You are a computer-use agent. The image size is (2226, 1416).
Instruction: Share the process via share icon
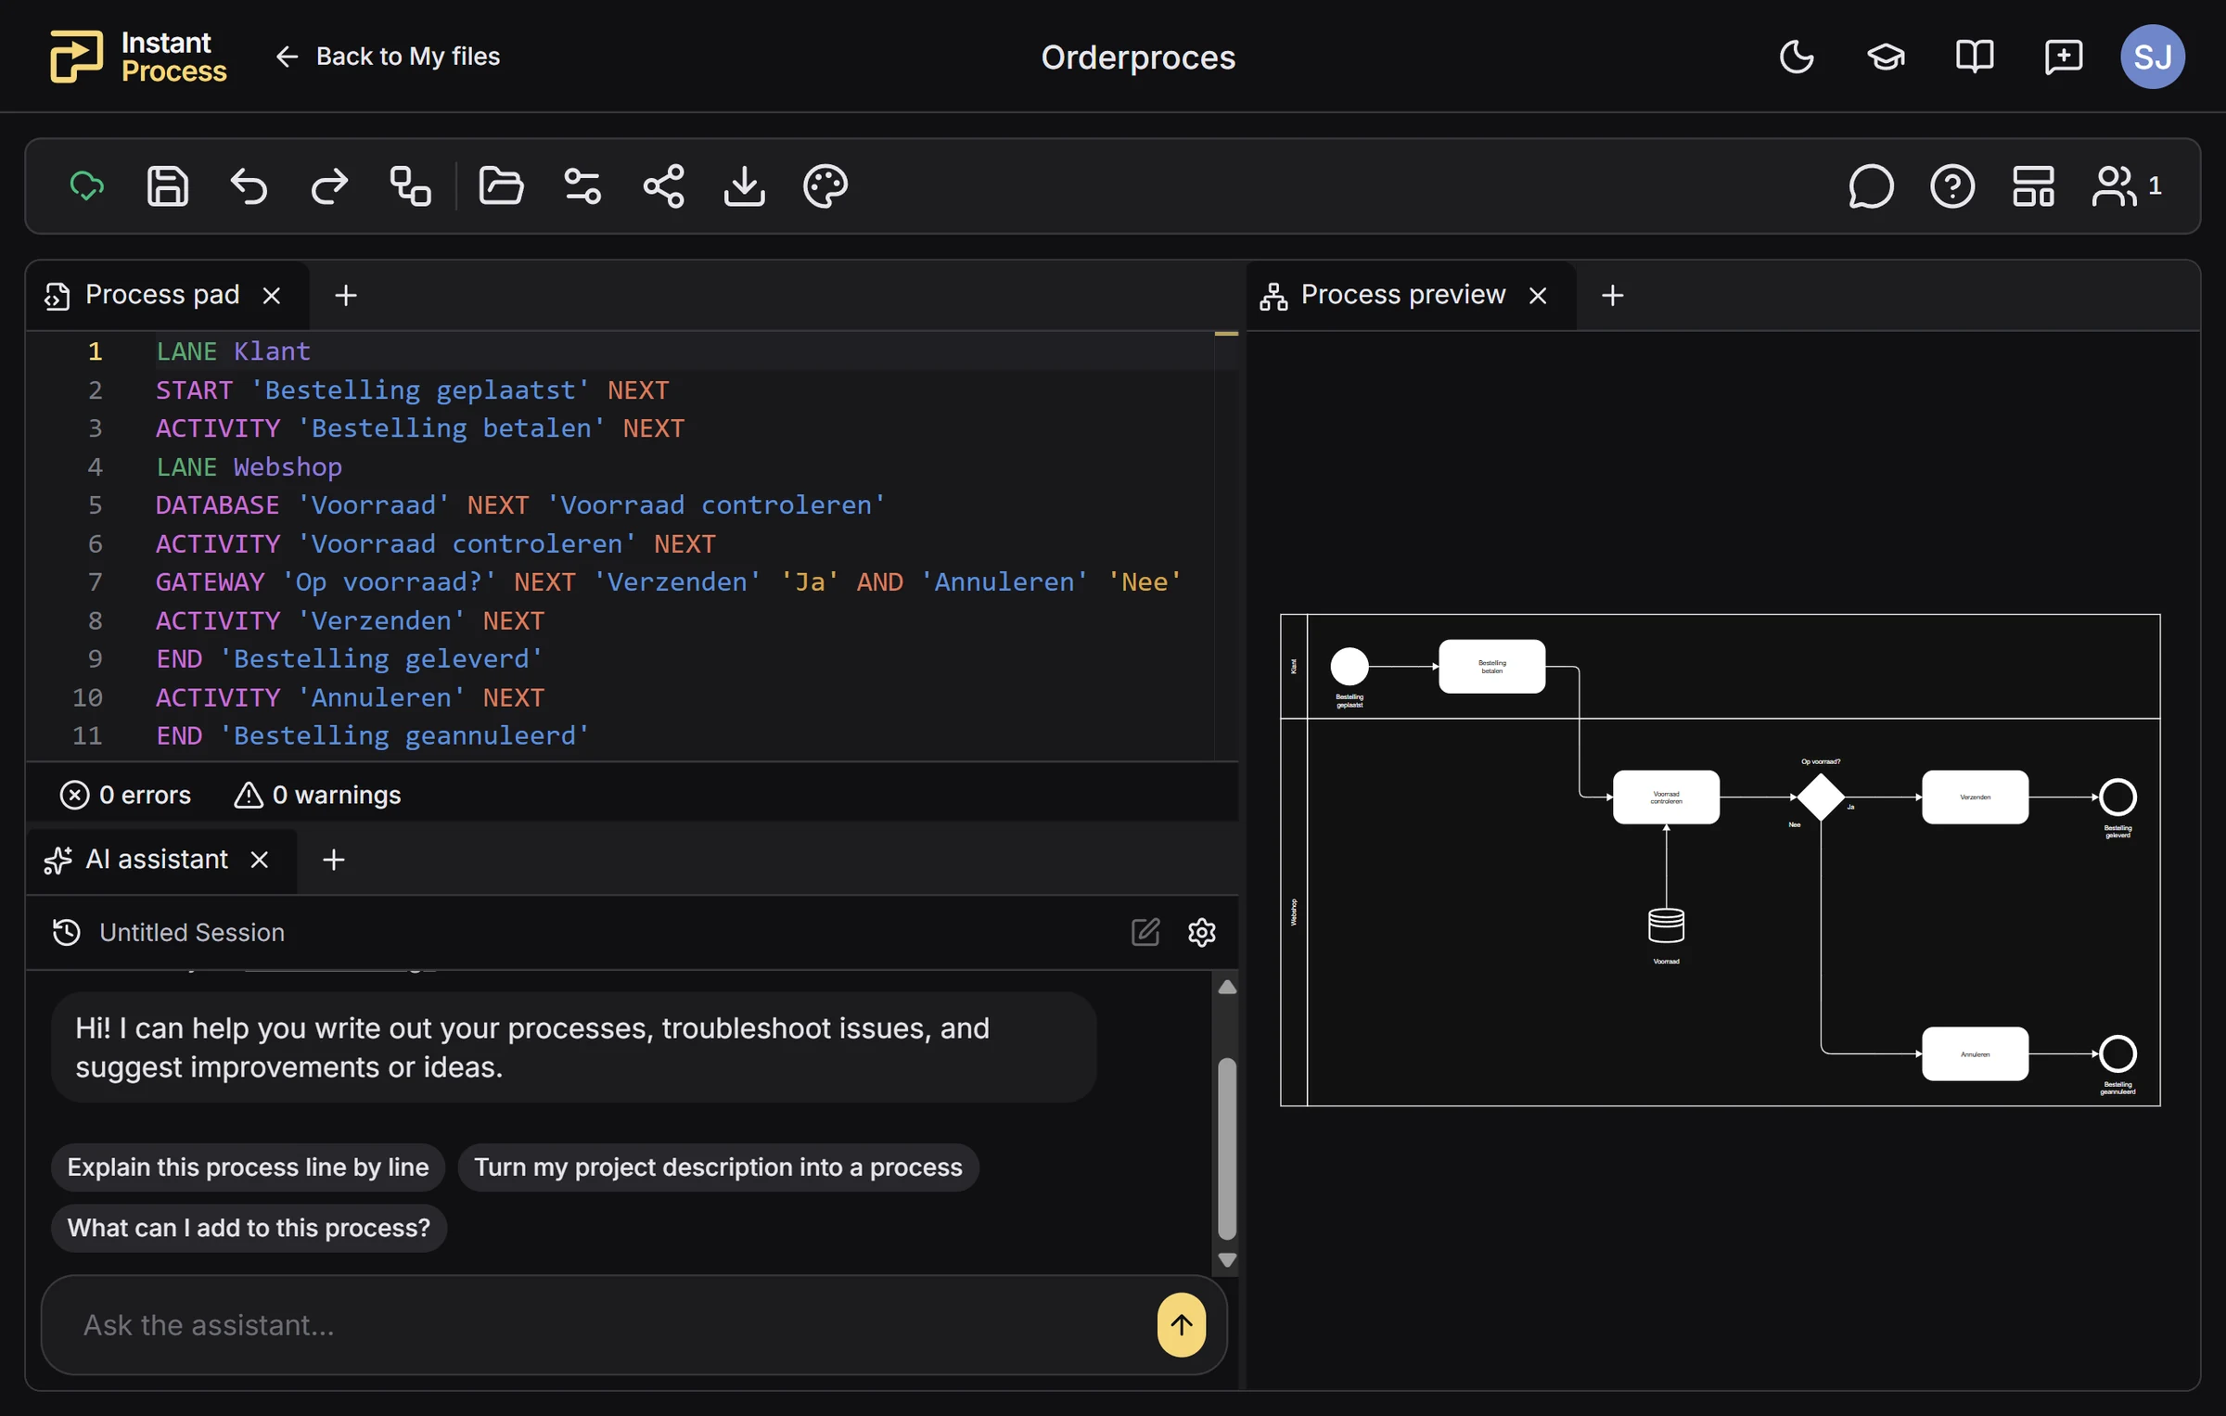pos(664,186)
